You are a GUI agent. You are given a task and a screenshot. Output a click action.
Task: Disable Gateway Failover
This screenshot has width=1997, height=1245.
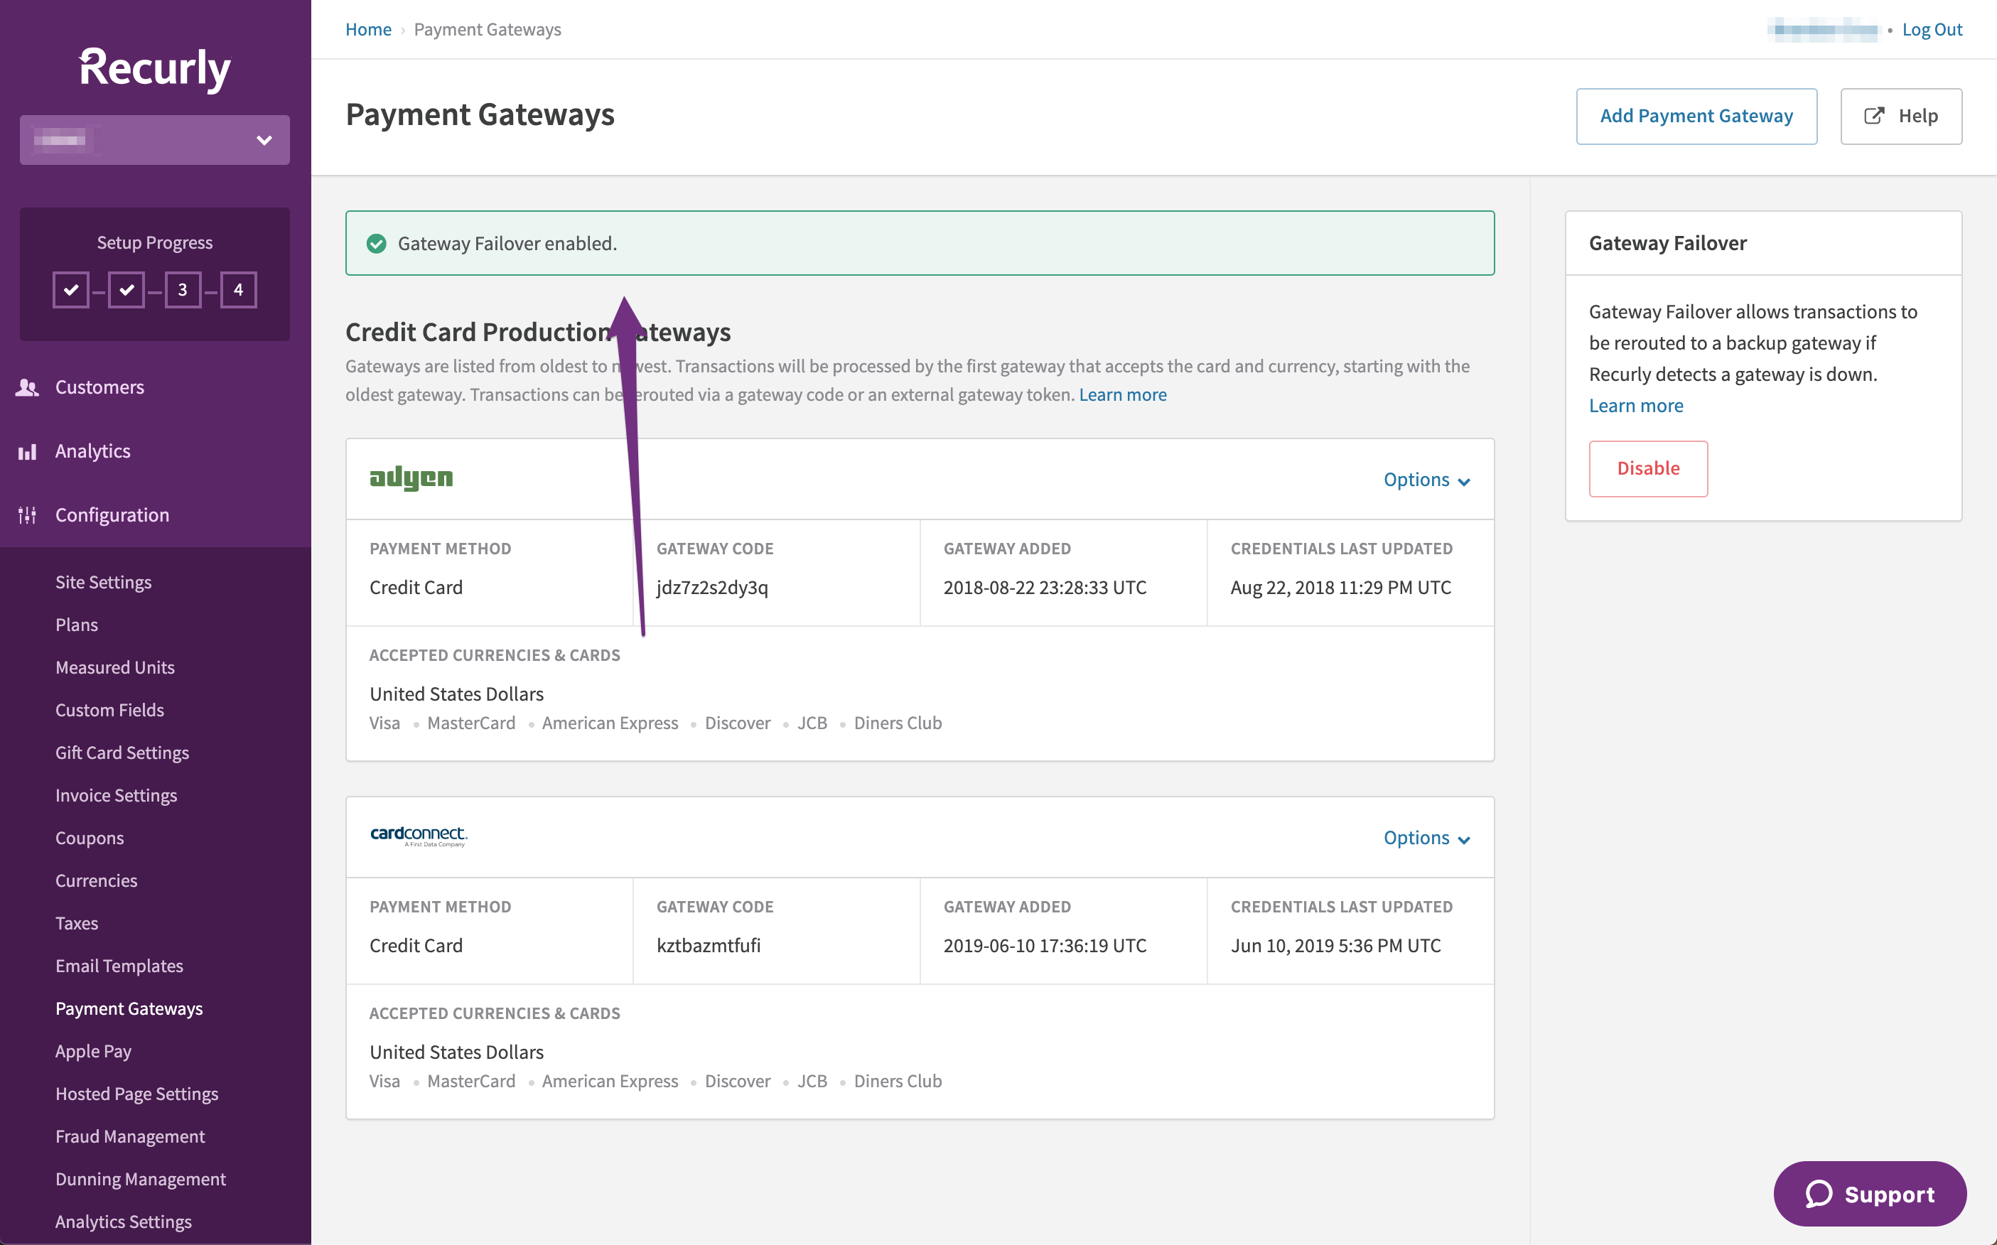[1648, 468]
